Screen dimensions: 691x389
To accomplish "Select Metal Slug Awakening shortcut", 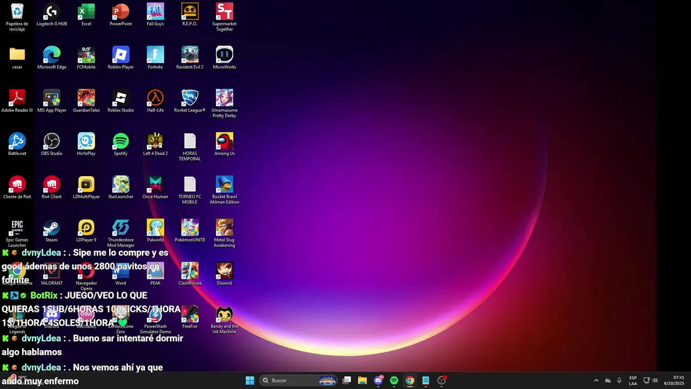I will (225, 233).
